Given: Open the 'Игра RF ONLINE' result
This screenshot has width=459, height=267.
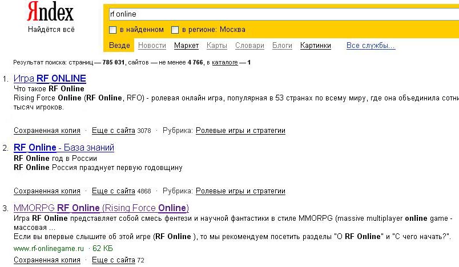Looking at the screenshot, I should point(50,78).
